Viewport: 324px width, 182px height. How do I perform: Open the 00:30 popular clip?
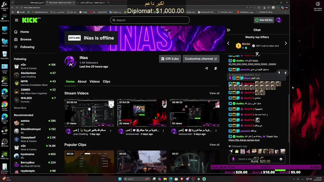(x=142, y=162)
